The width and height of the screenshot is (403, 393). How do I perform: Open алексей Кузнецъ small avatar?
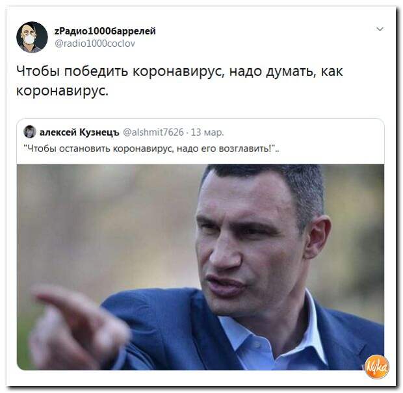[x=30, y=132]
